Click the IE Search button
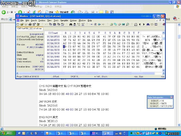Image resolution: width=181 pixels, height=136 pixels. tap(49, 12)
